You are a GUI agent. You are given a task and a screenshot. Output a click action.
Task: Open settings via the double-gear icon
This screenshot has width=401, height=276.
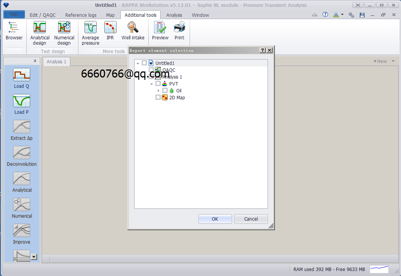coord(351,15)
